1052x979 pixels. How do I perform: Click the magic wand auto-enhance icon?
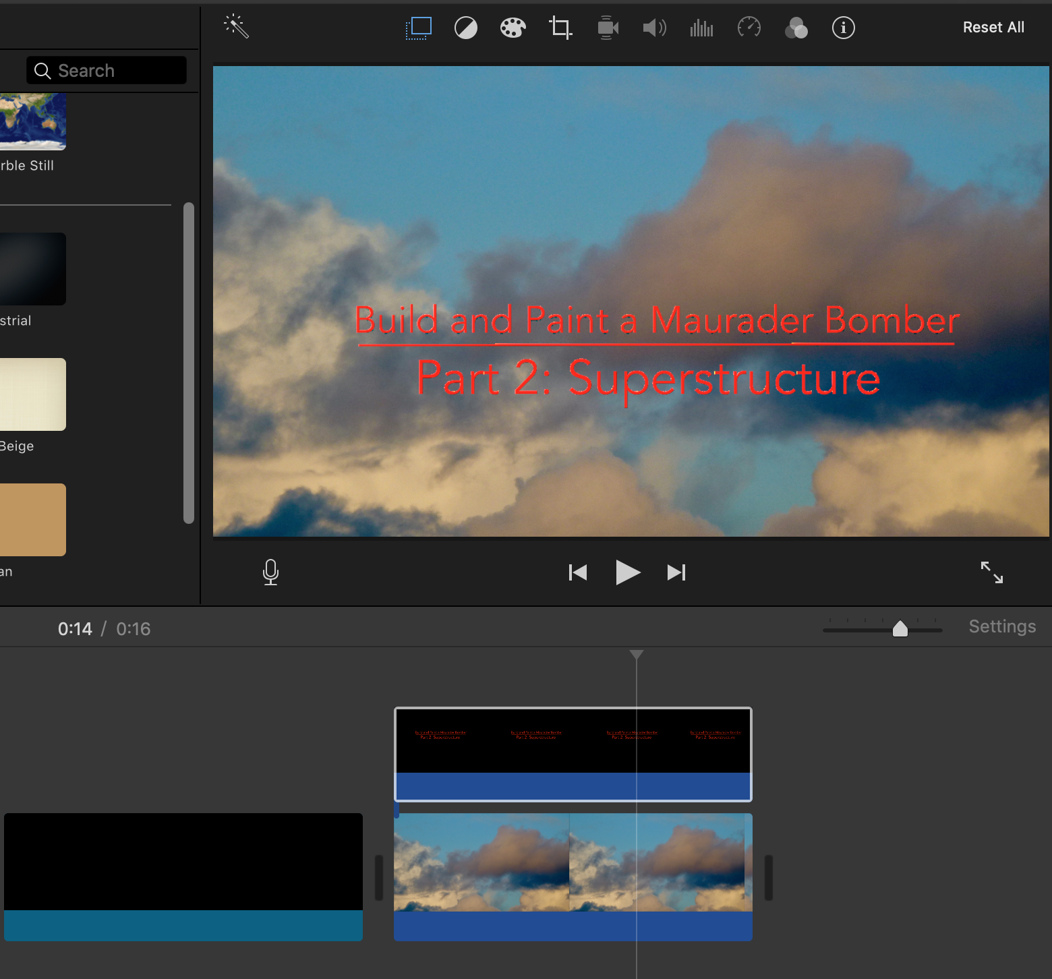pyautogui.click(x=236, y=26)
